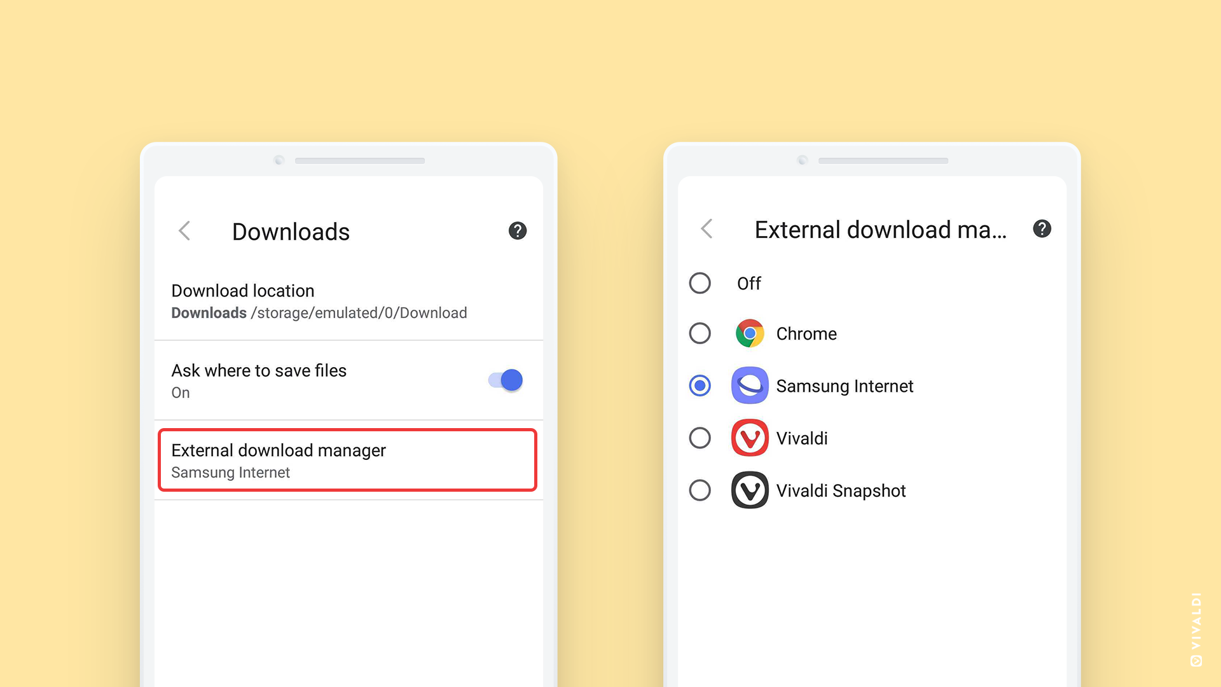Select the Samsung Internet icon
This screenshot has height=687, width=1221.
tap(748, 385)
